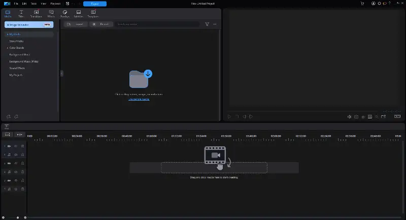Expand the My Media arrow
406x220 pixels.
8,34
